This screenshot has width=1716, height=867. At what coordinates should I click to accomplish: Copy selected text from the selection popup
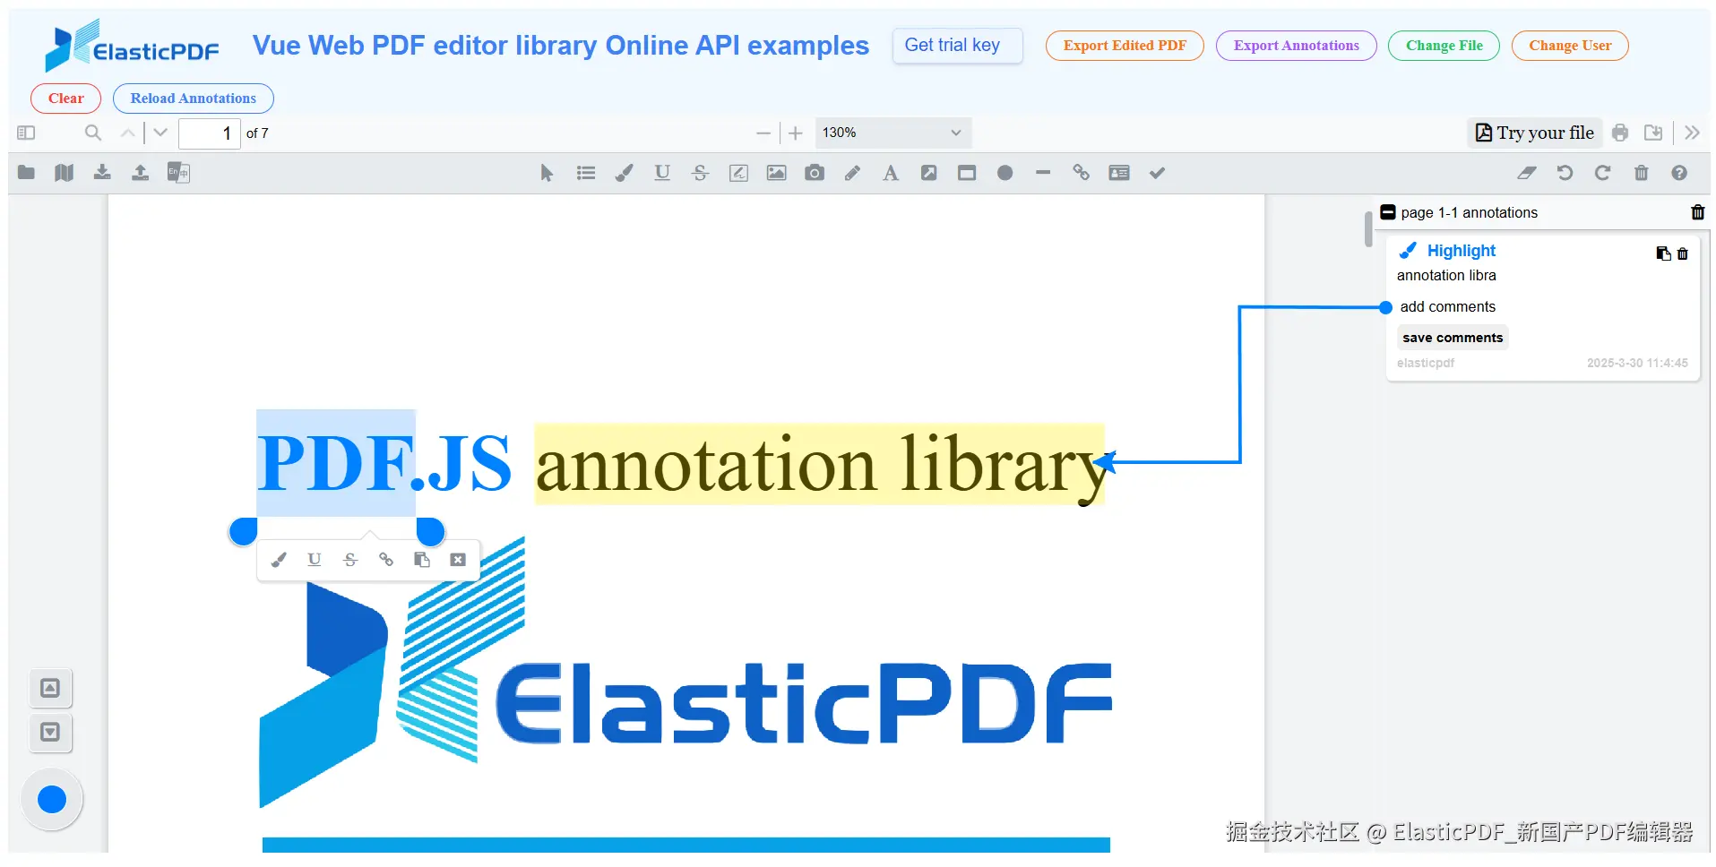[422, 560]
